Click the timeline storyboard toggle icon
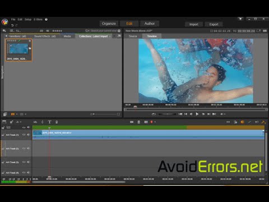This screenshot has width=269, height=202. coord(4,122)
